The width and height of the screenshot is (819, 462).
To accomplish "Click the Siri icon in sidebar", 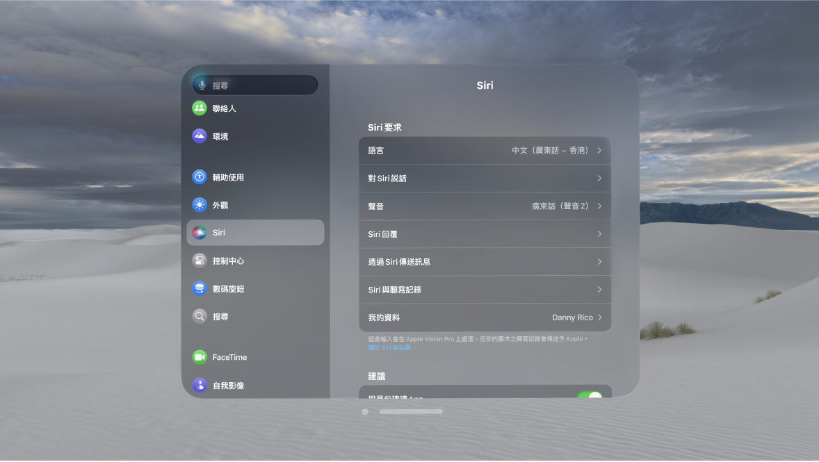I will click(200, 233).
